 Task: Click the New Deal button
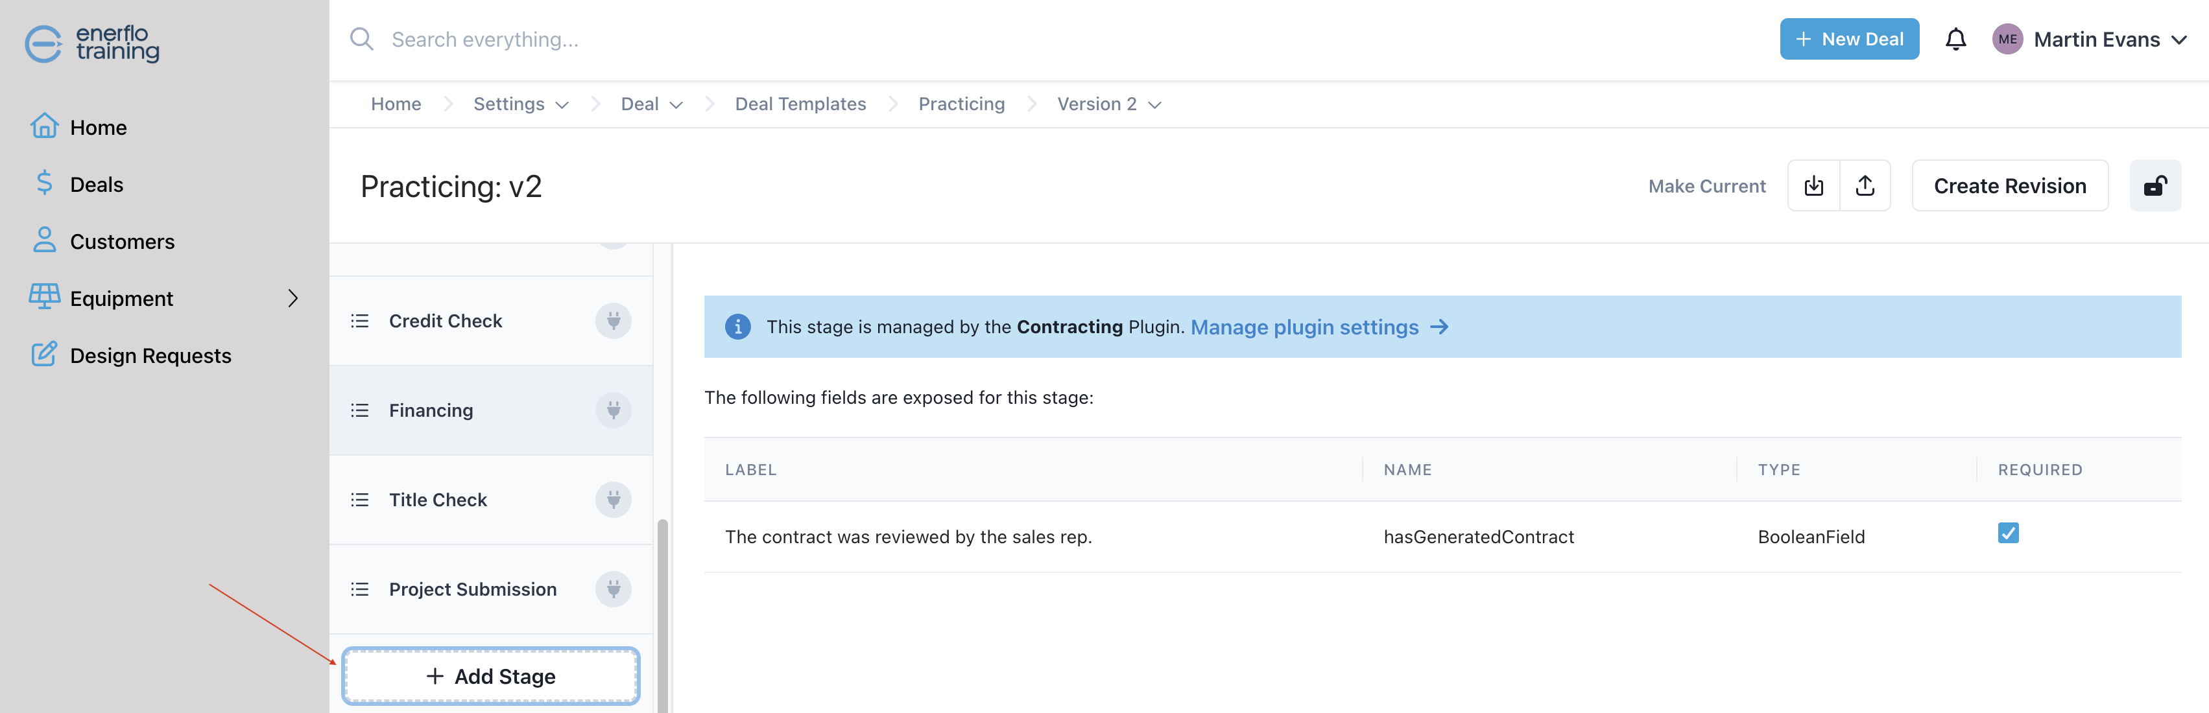click(x=1849, y=40)
